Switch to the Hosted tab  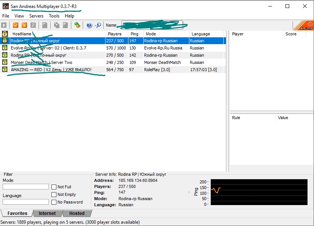point(77,213)
